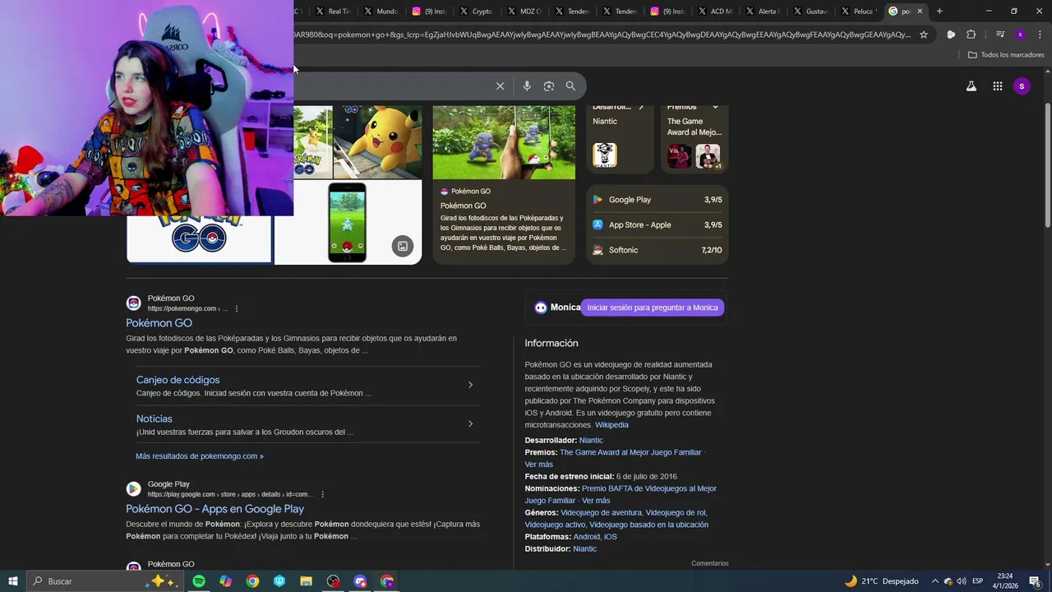Open the Wikipedia source link
The width and height of the screenshot is (1052, 592).
click(611, 425)
